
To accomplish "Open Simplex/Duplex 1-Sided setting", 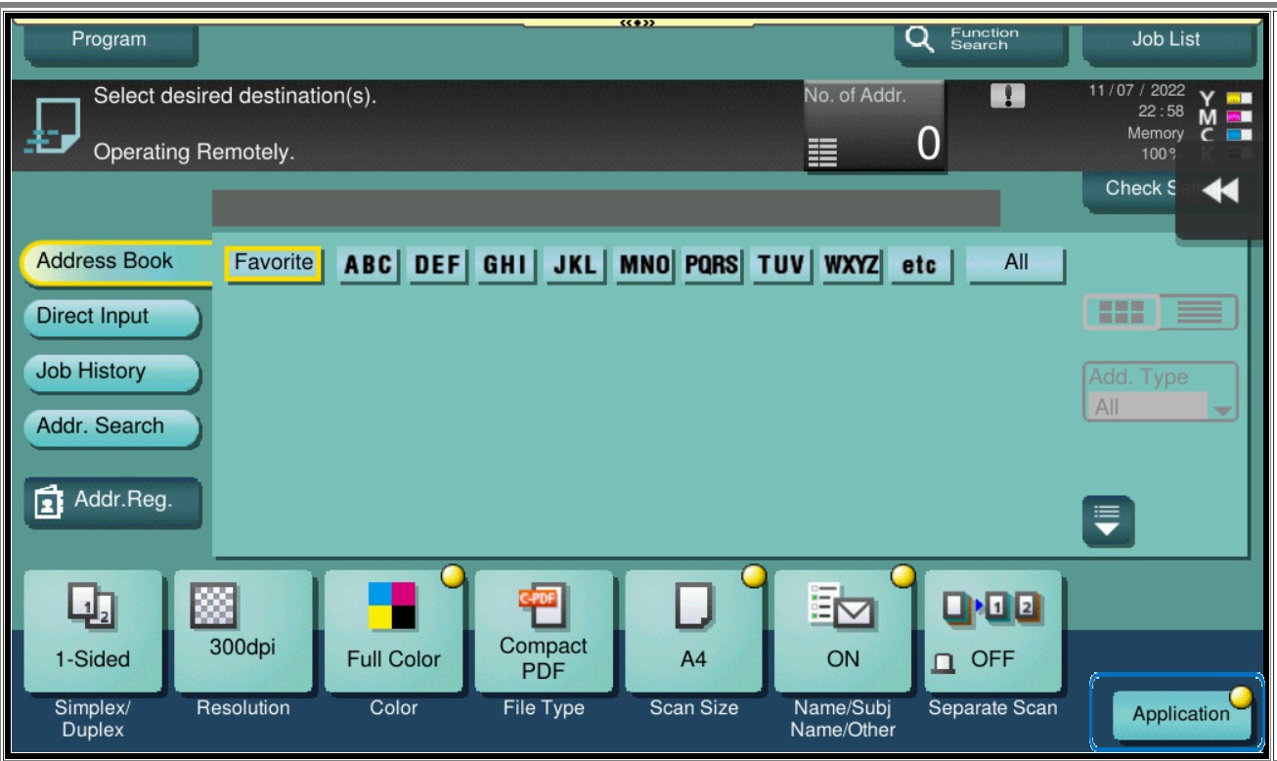I will pos(94,631).
